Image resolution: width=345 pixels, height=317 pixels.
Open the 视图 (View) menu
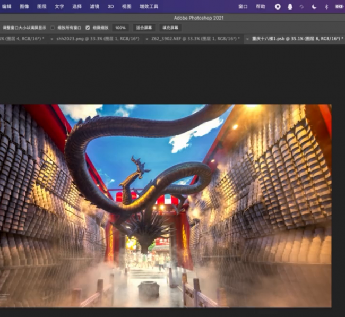tap(127, 6)
